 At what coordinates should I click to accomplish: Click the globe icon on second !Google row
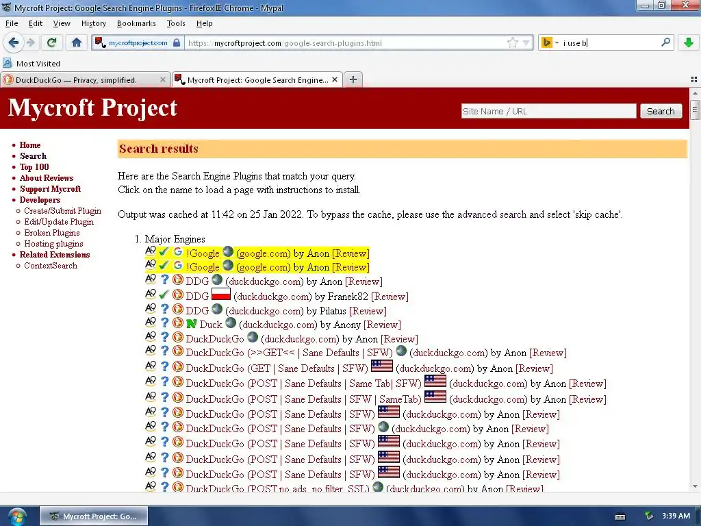[x=228, y=265]
